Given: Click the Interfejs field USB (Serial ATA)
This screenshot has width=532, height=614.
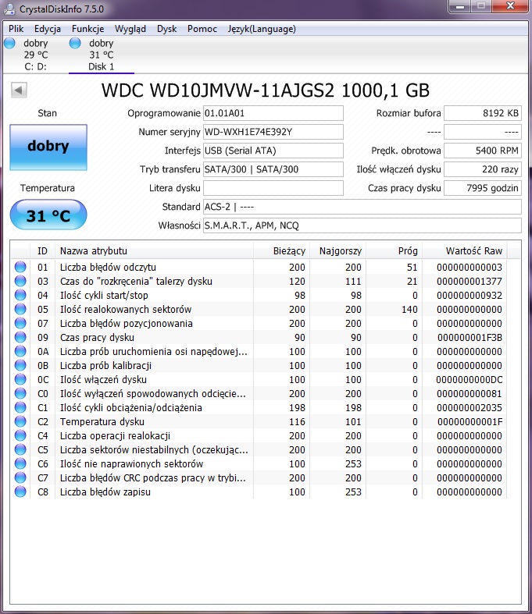Looking at the screenshot, I should click(x=273, y=151).
